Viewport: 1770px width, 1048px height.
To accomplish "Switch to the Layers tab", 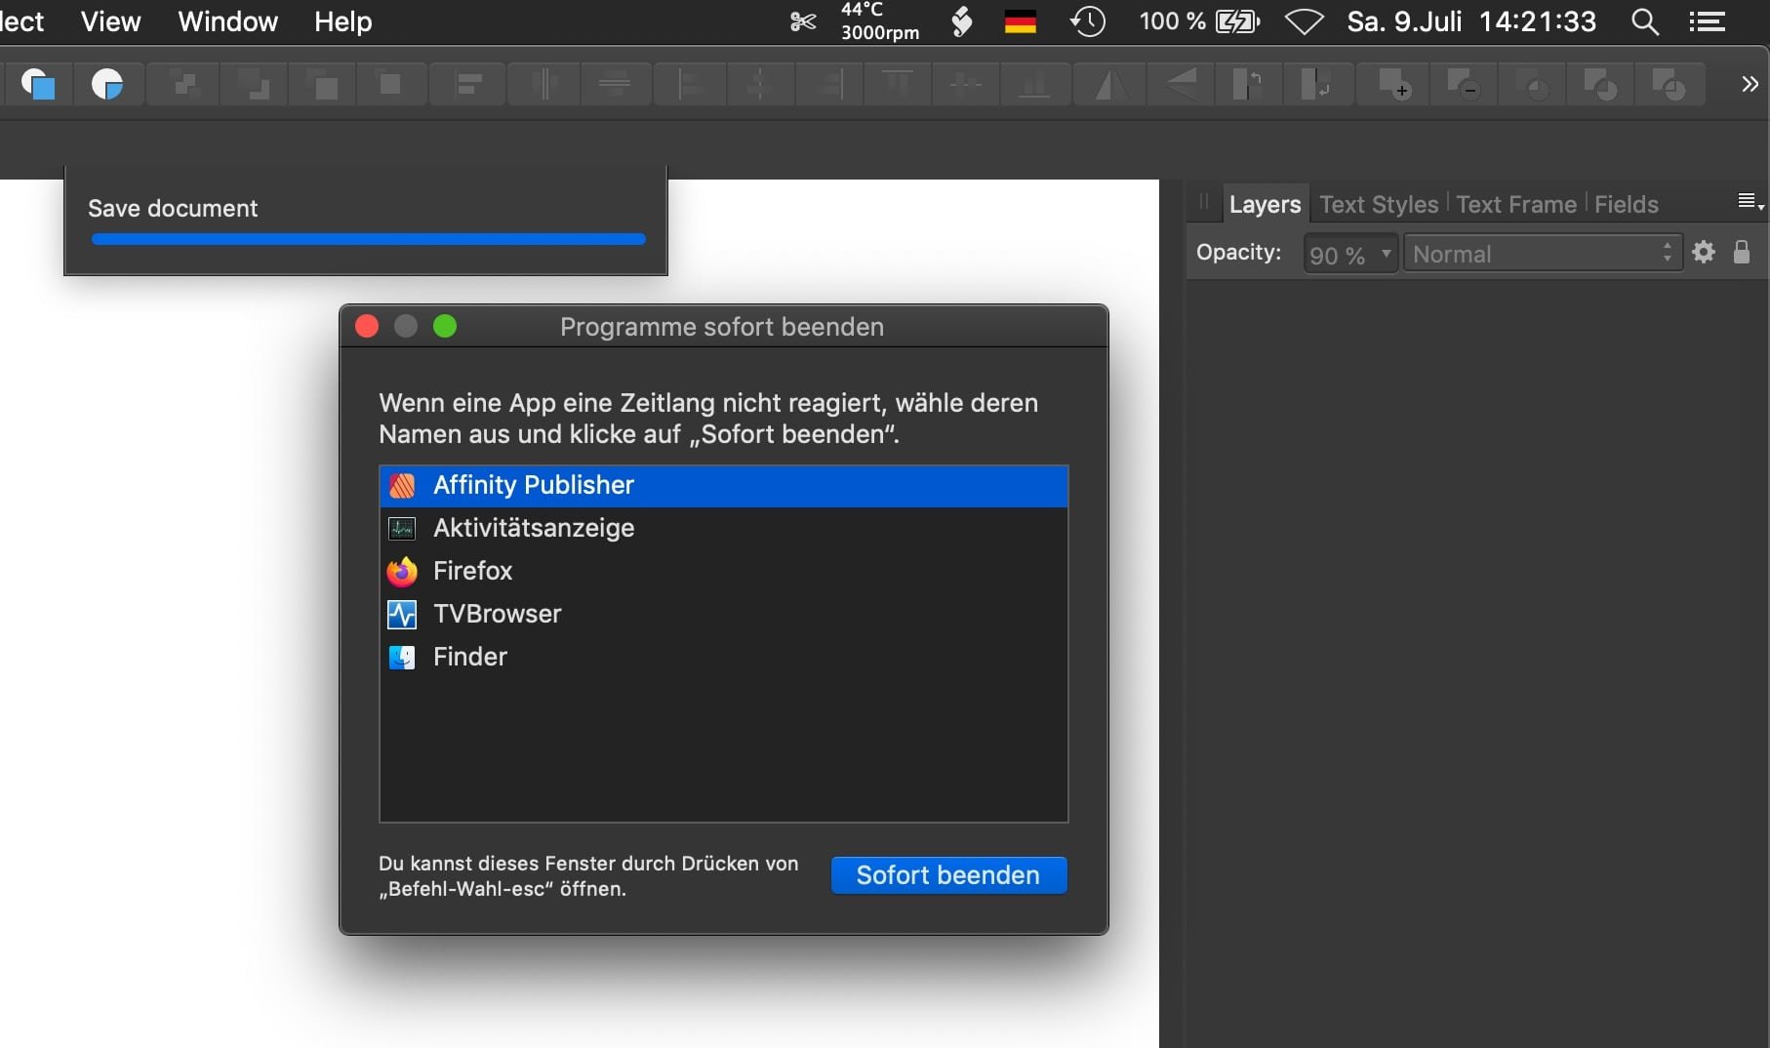I will 1265,204.
